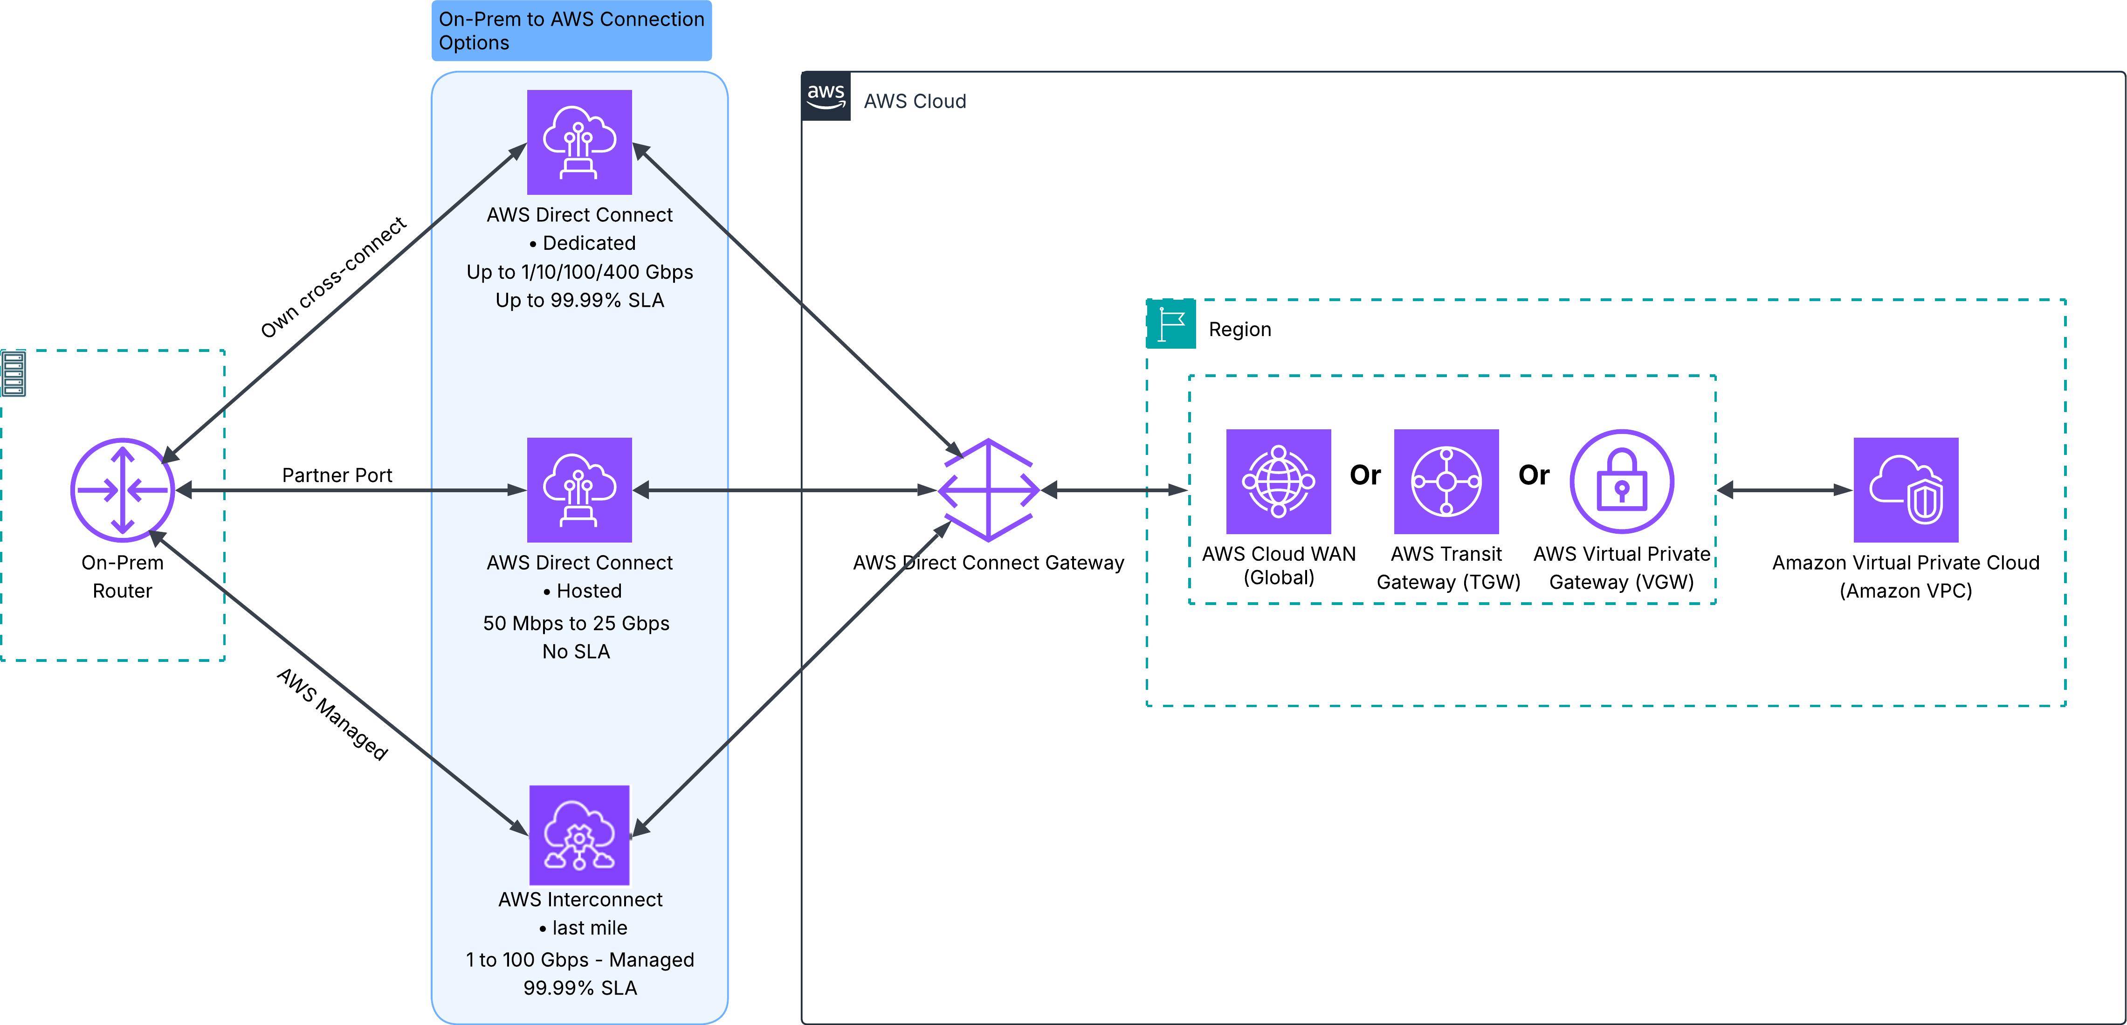This screenshot has width=2127, height=1025.
Task: Click the AWS Direct Connect Gateway icon
Action: click(988, 490)
